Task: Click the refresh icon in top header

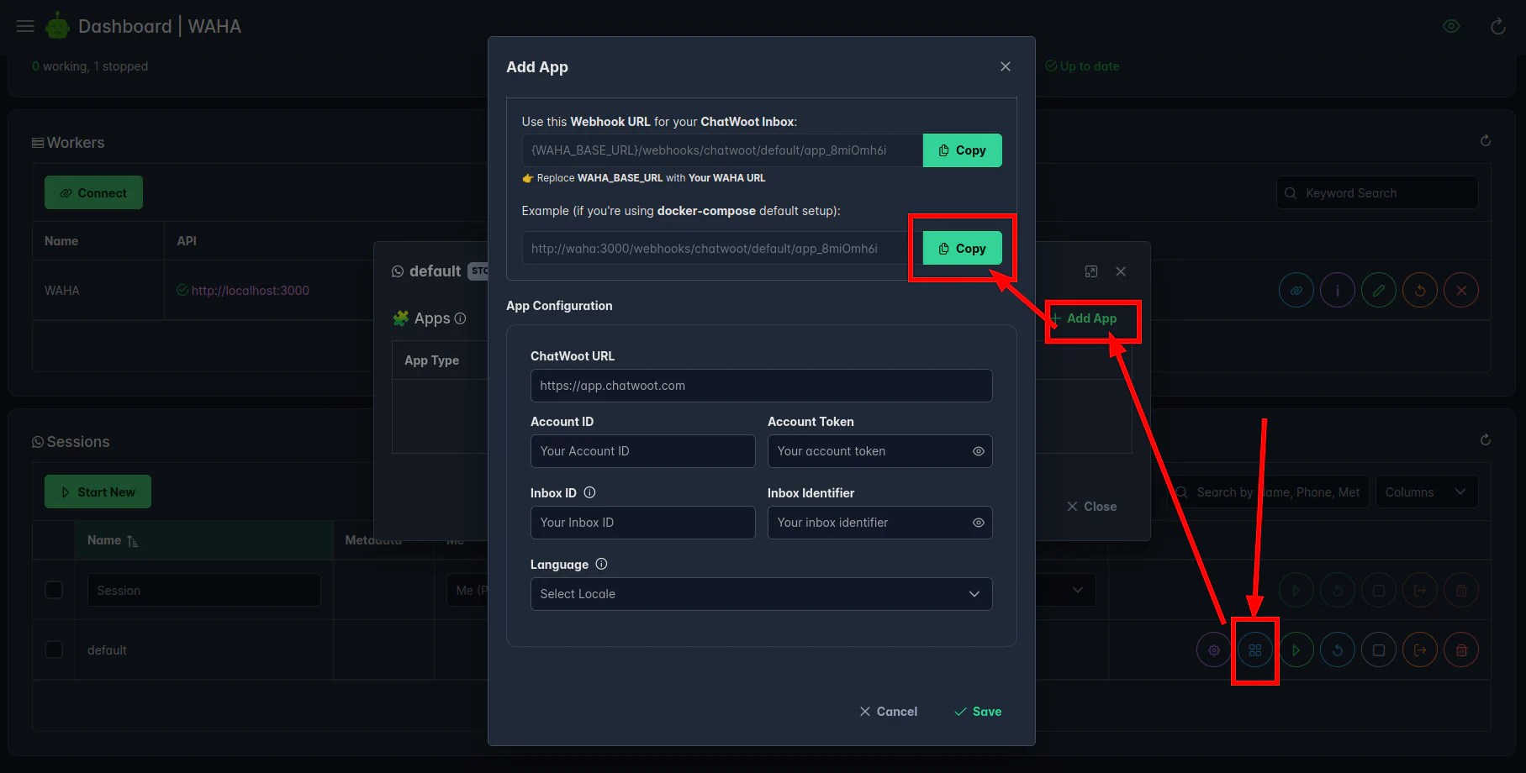Action: pos(1497,26)
